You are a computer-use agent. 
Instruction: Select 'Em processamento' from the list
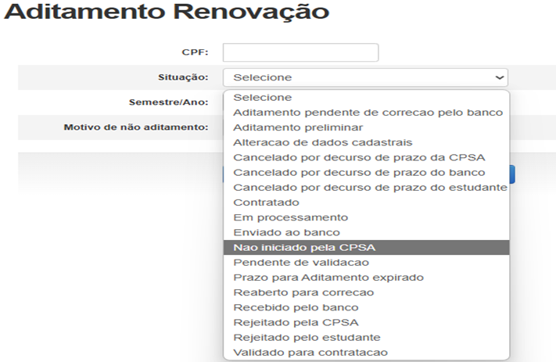coord(290,217)
